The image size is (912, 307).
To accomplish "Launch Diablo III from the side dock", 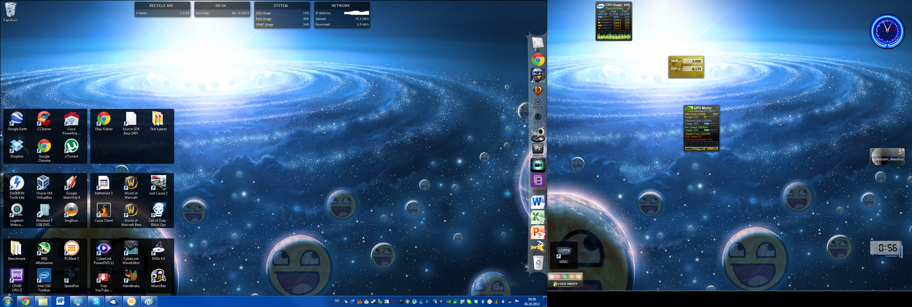I will [538, 90].
